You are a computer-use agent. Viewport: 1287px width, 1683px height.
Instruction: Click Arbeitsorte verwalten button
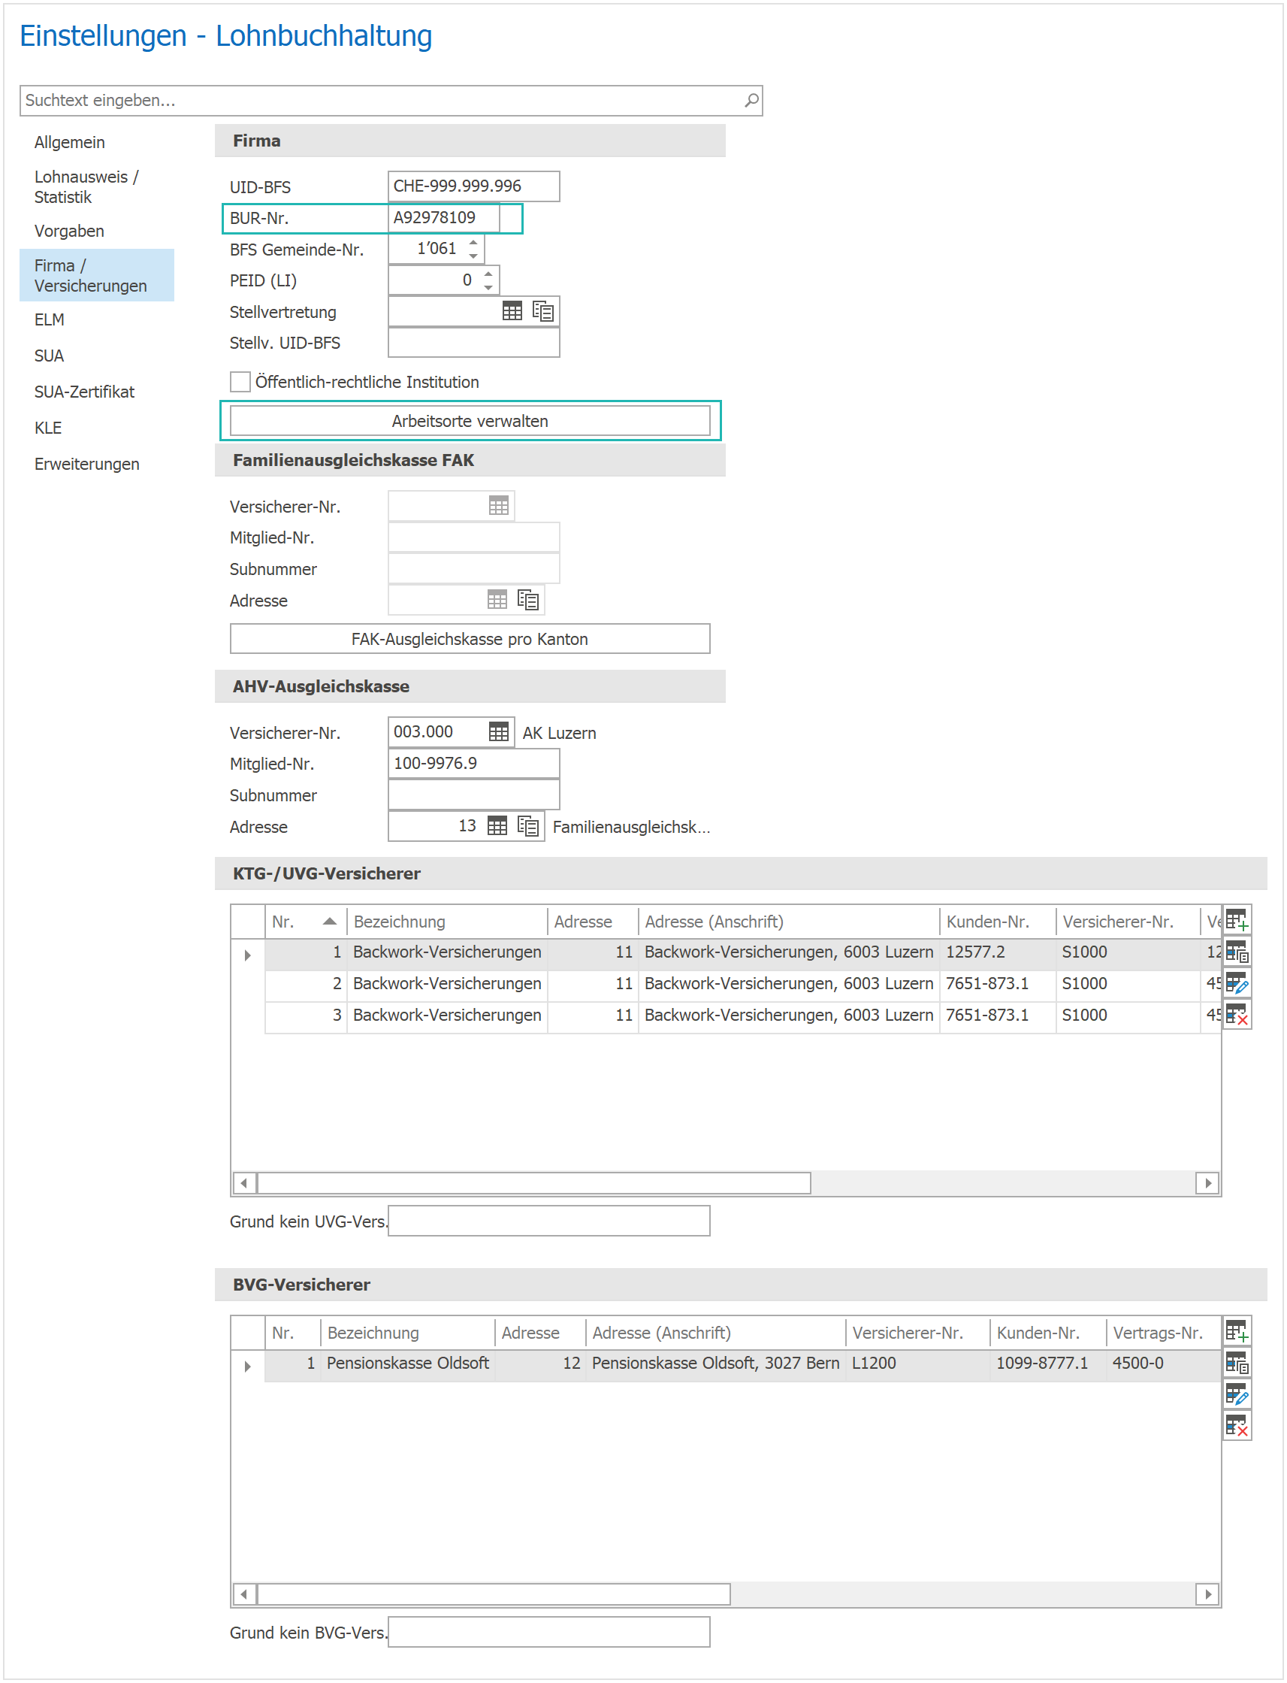pyautogui.click(x=470, y=421)
